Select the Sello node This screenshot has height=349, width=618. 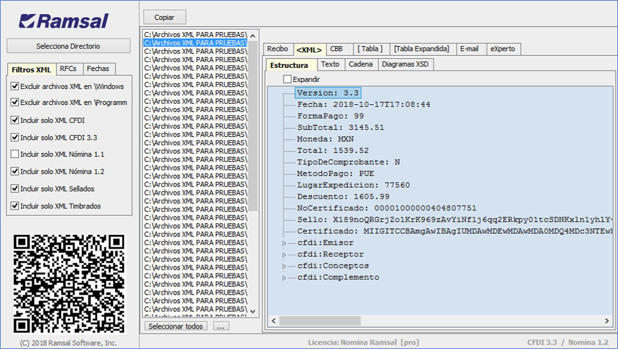tap(455, 220)
